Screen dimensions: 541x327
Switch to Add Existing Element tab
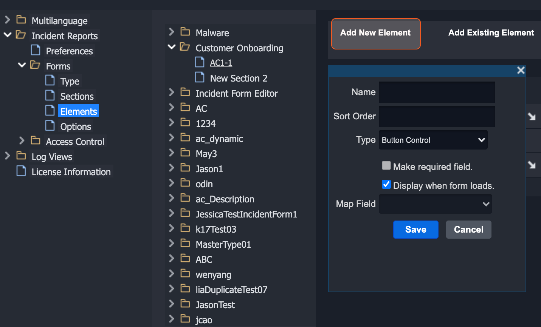point(491,33)
